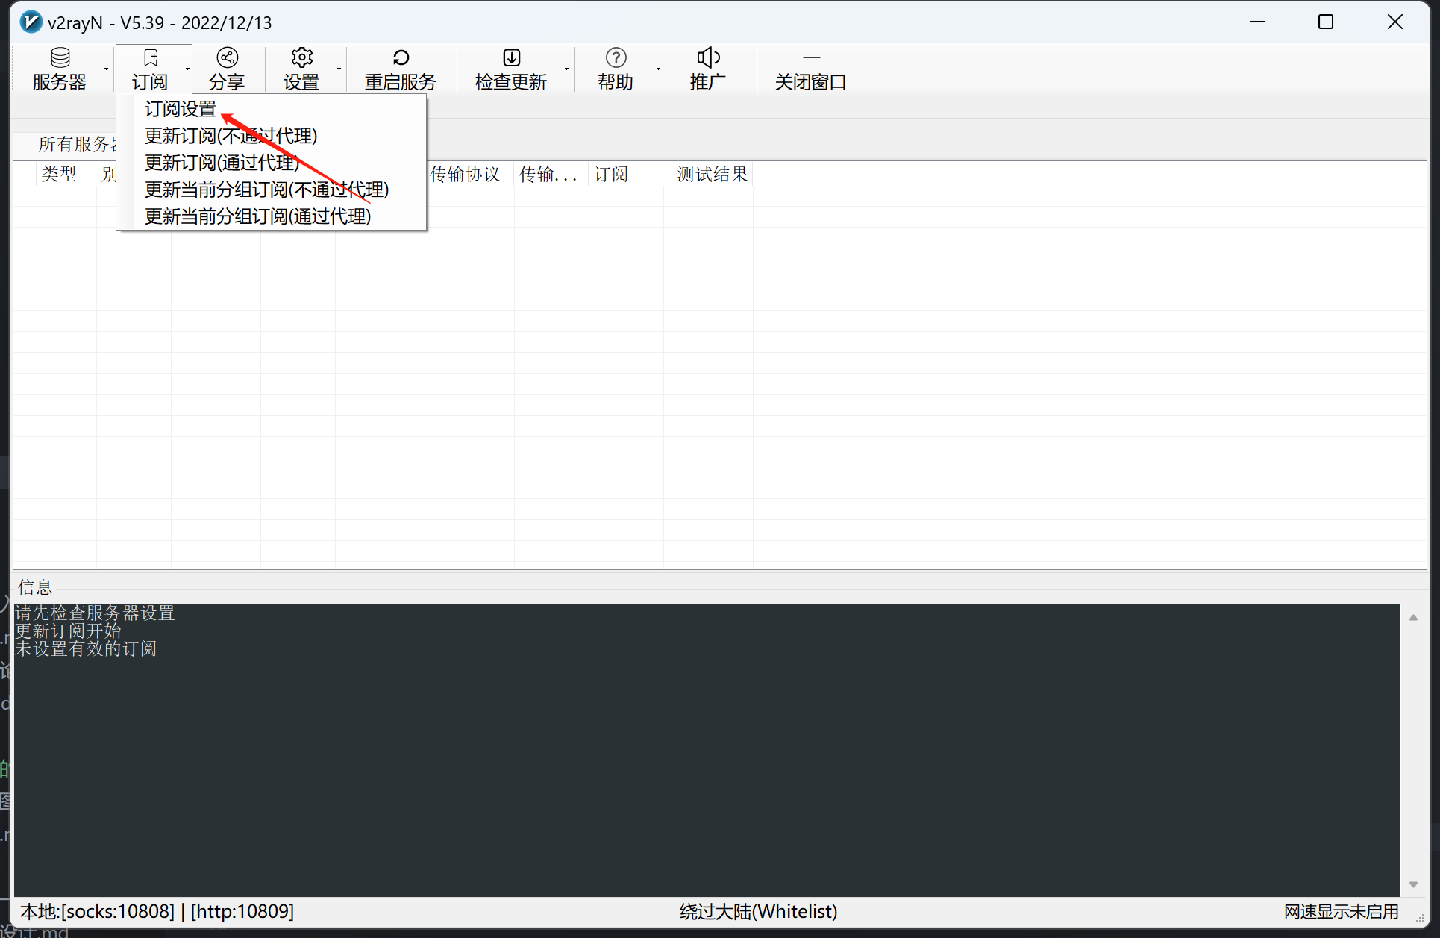
Task: Click the 绕过大陆(Whitelist) status entry
Action: (758, 911)
